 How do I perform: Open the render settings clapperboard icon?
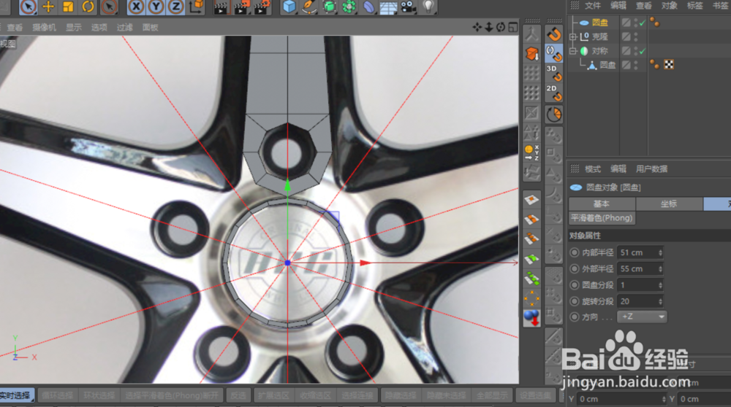pyautogui.click(x=262, y=7)
